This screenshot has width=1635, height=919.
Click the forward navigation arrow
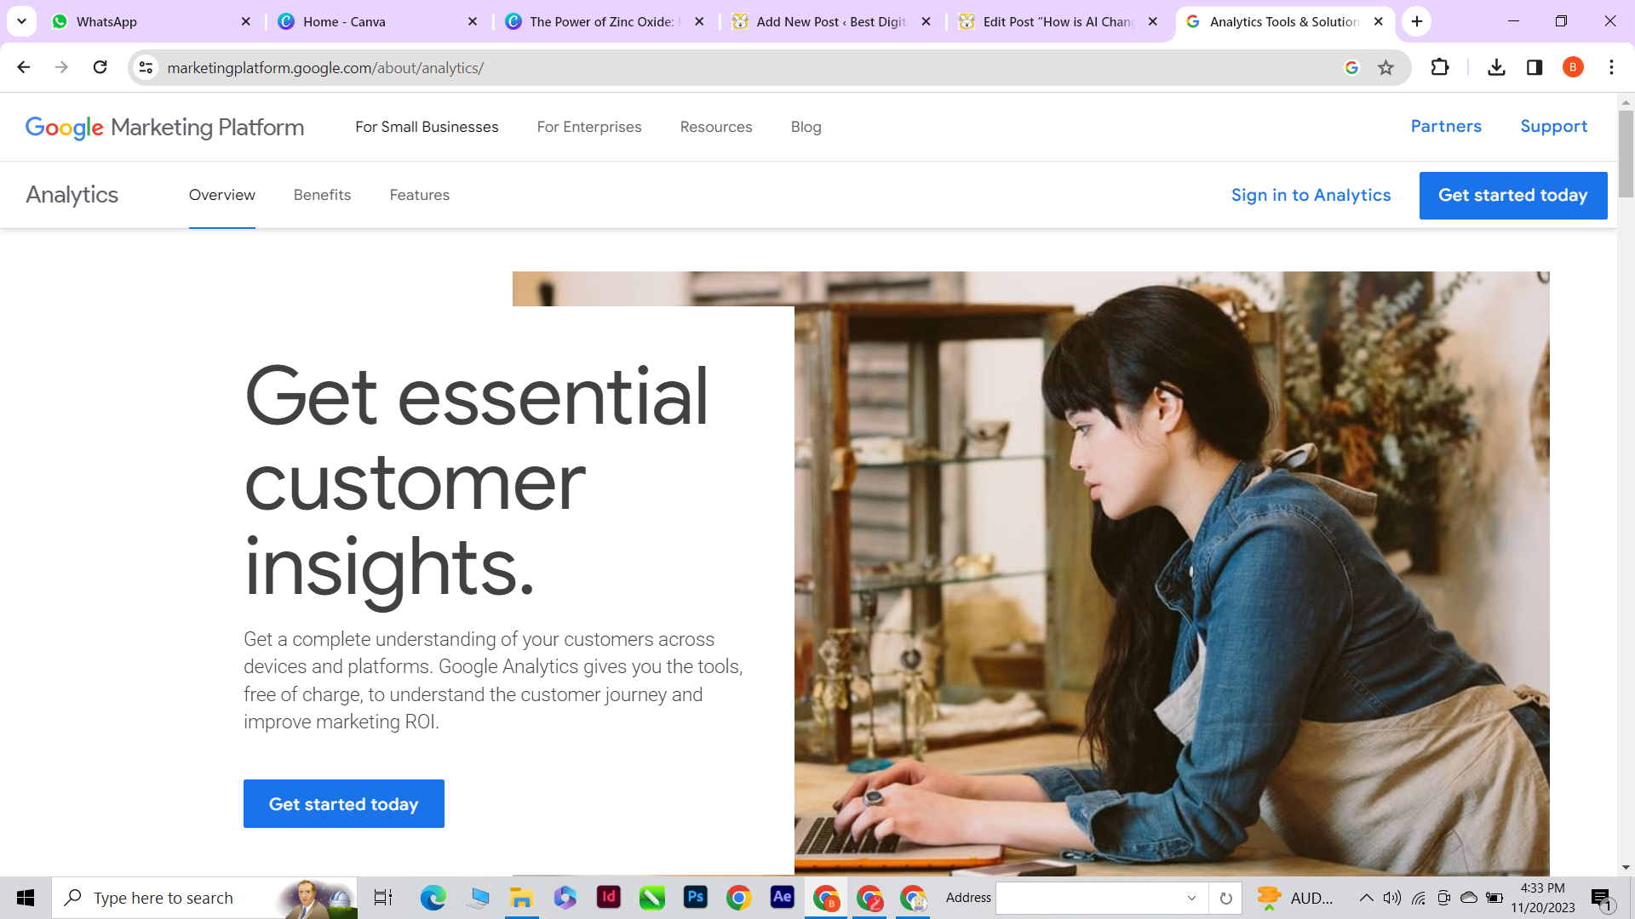click(x=61, y=67)
